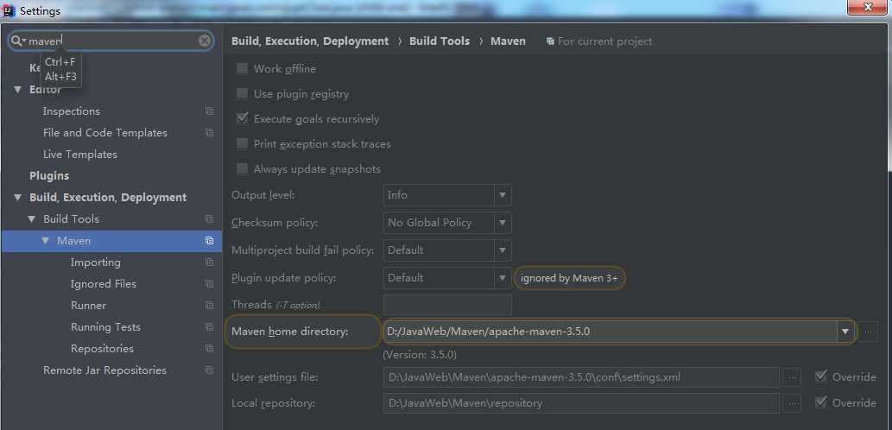Select Inspections in settings tree

click(72, 111)
